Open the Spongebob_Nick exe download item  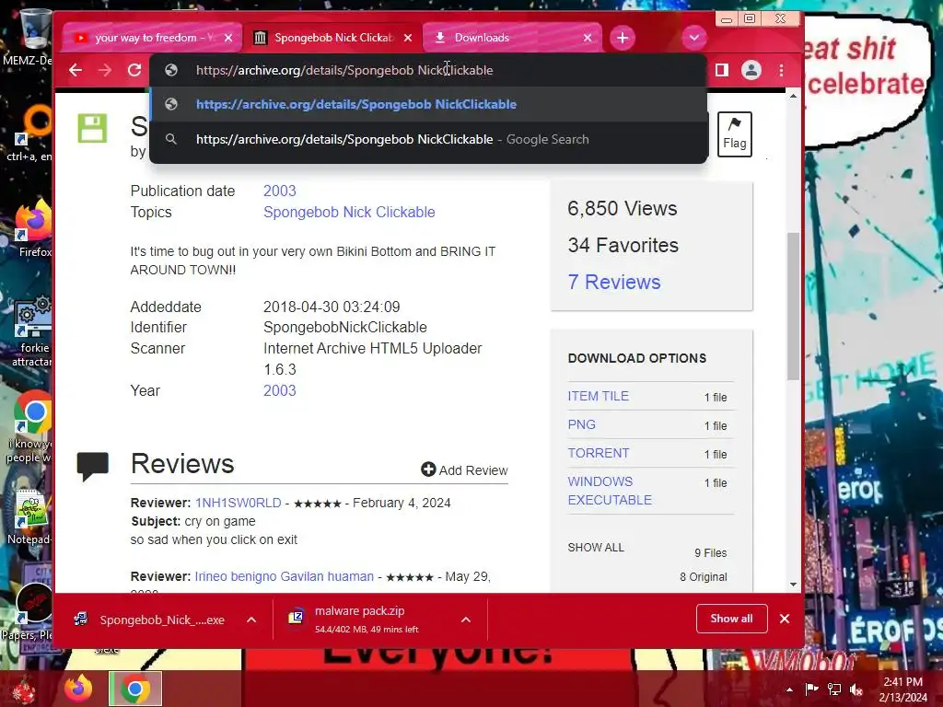[x=150, y=620]
